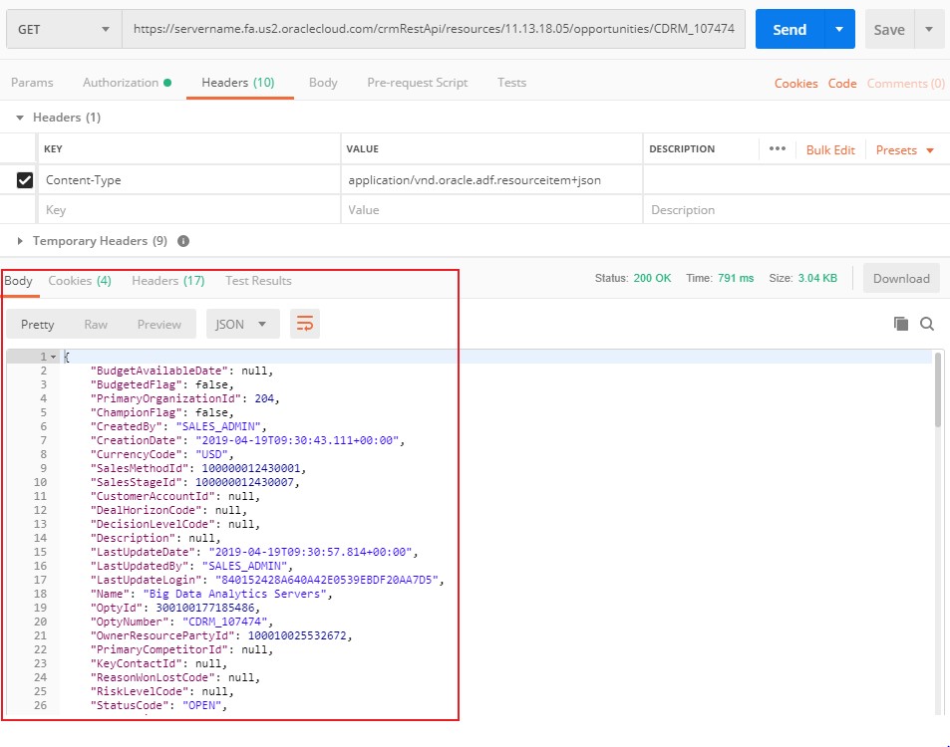
Task: Click the VALUE column header
Action: [362, 149]
